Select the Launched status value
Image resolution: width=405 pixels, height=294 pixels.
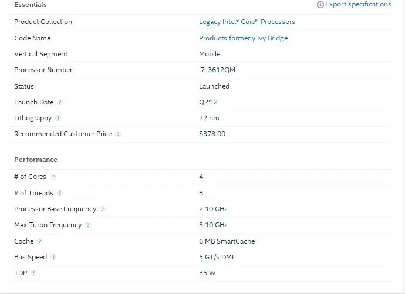point(214,86)
